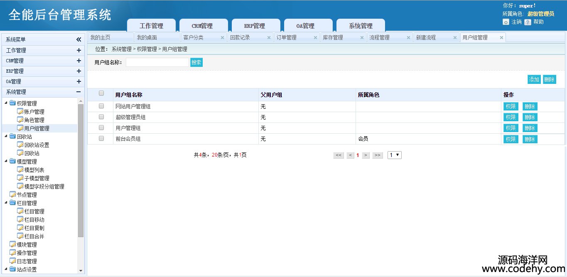567x277 pixels.
Task: Go to the last page with >> button
Action: 377,155
